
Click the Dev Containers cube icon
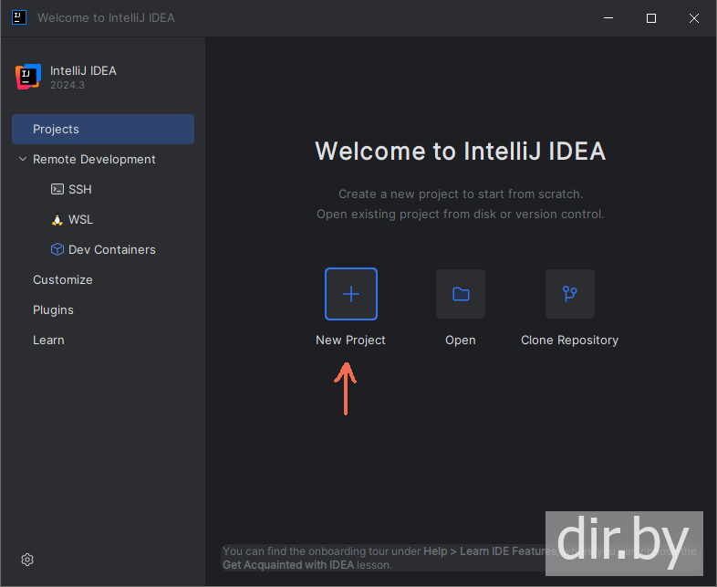[x=57, y=250]
